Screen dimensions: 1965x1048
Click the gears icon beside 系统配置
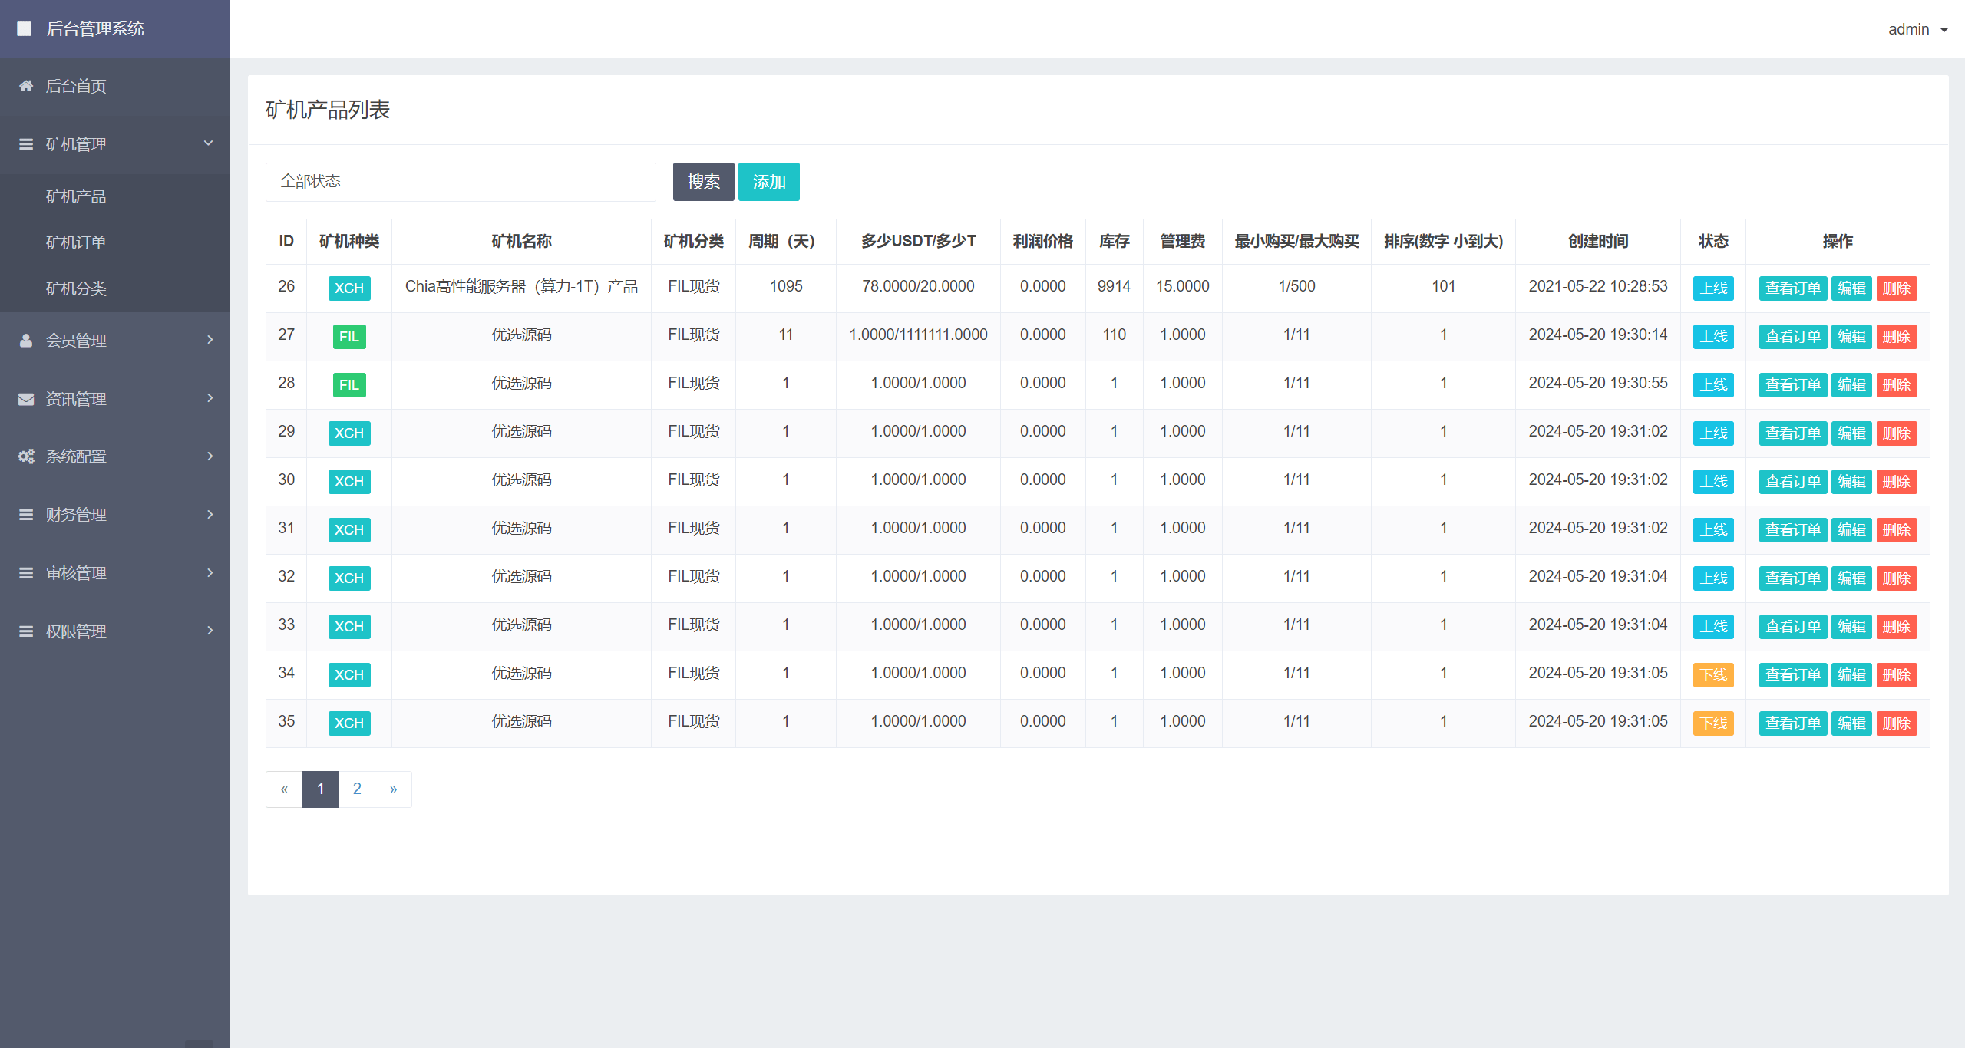(x=26, y=456)
